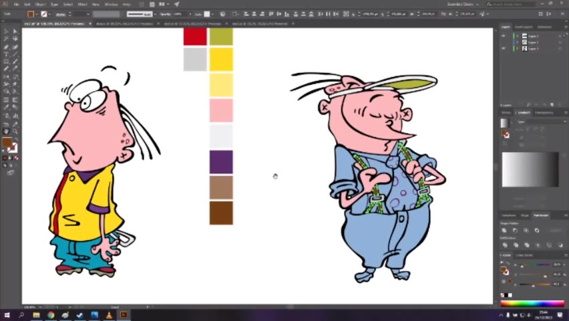Viewport: 569px width, 321px height.
Task: Open the Edit menu
Action: coord(27,5)
